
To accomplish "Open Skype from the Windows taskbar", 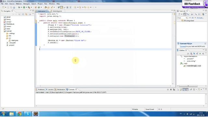I will click(x=28, y=114).
